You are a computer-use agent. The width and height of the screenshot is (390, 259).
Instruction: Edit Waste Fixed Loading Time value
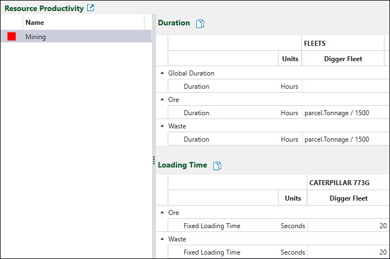348,252
